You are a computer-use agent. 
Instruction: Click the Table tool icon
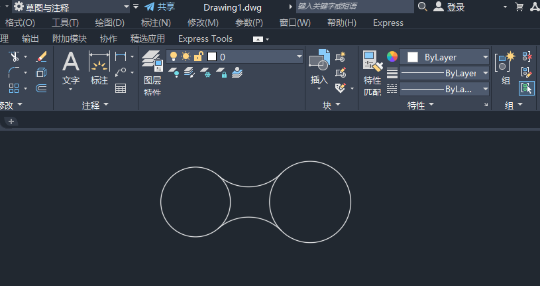[x=121, y=88]
